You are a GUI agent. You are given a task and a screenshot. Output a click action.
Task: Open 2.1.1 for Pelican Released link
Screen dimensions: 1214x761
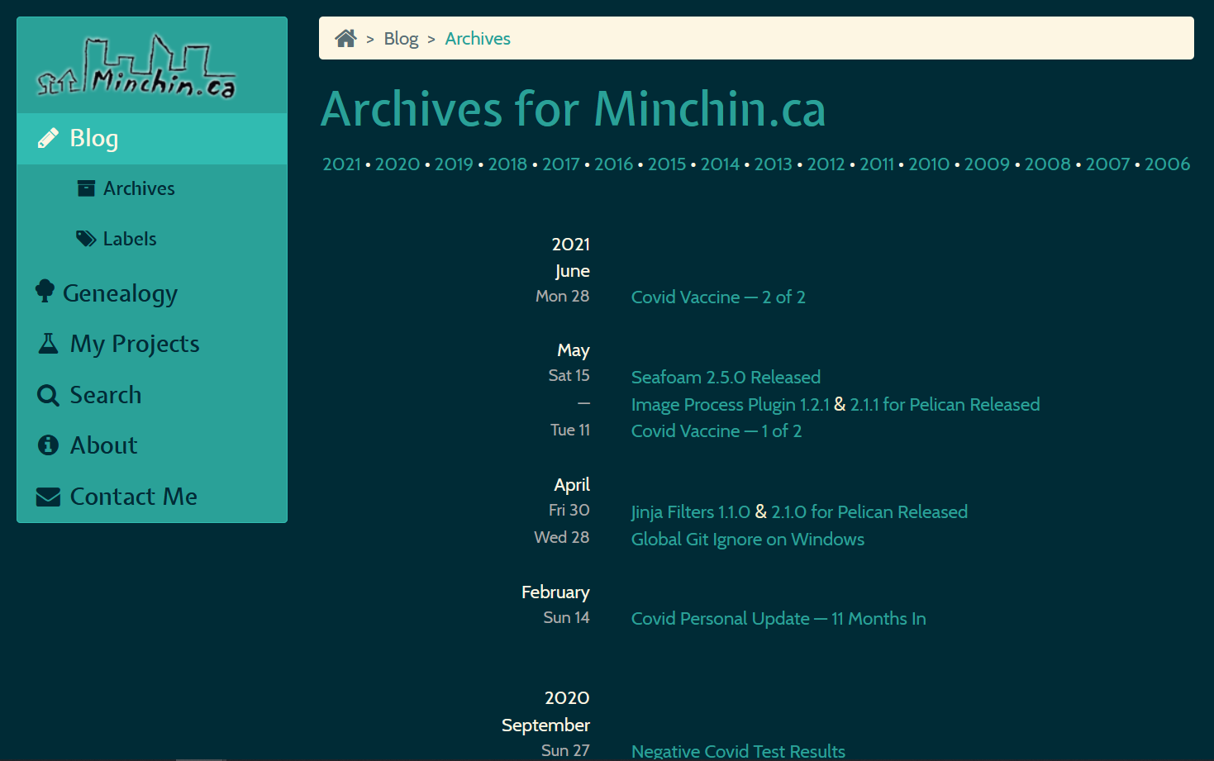945,404
